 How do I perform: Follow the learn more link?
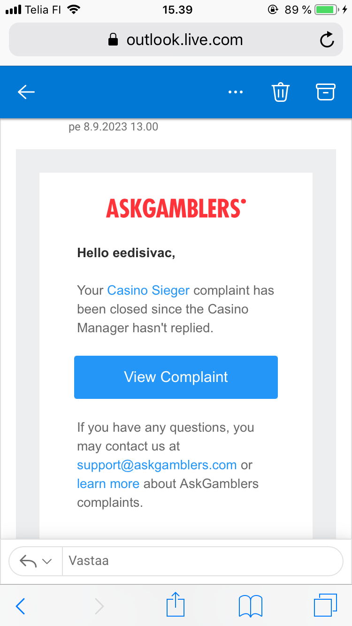pos(108,484)
